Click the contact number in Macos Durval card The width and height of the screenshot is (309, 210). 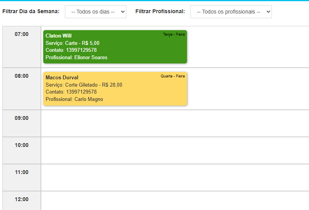tap(81, 92)
